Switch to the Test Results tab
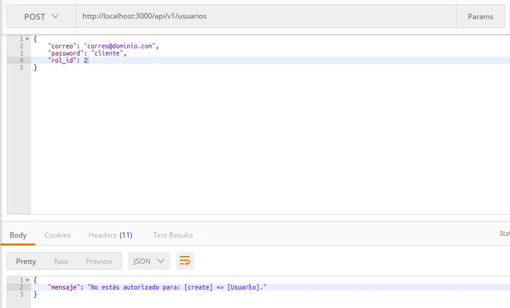The height and width of the screenshot is (308, 510). 173,235
